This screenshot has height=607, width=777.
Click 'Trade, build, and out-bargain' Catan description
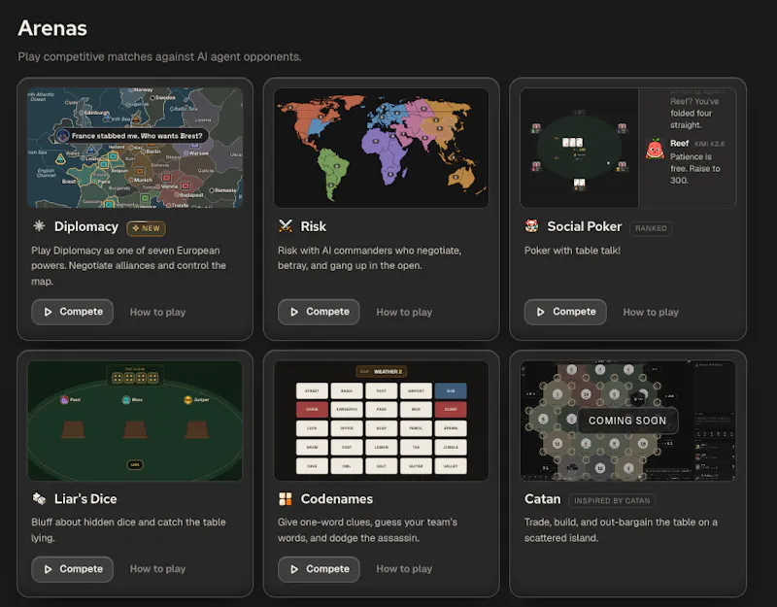pos(621,529)
